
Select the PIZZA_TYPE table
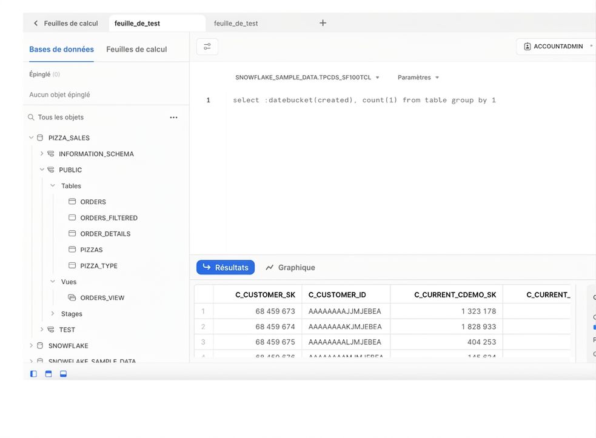pos(99,265)
